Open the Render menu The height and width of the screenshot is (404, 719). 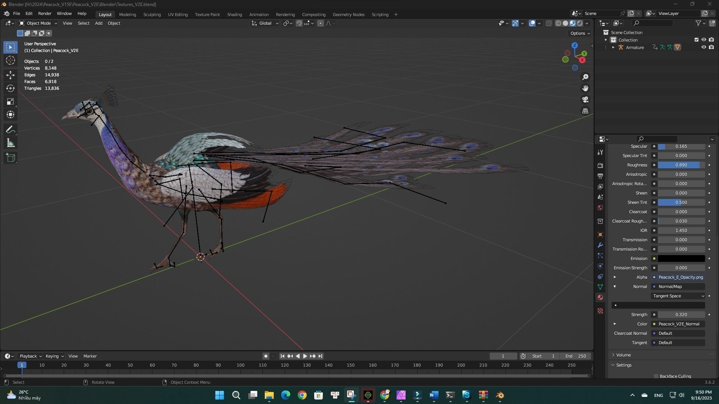pos(45,13)
